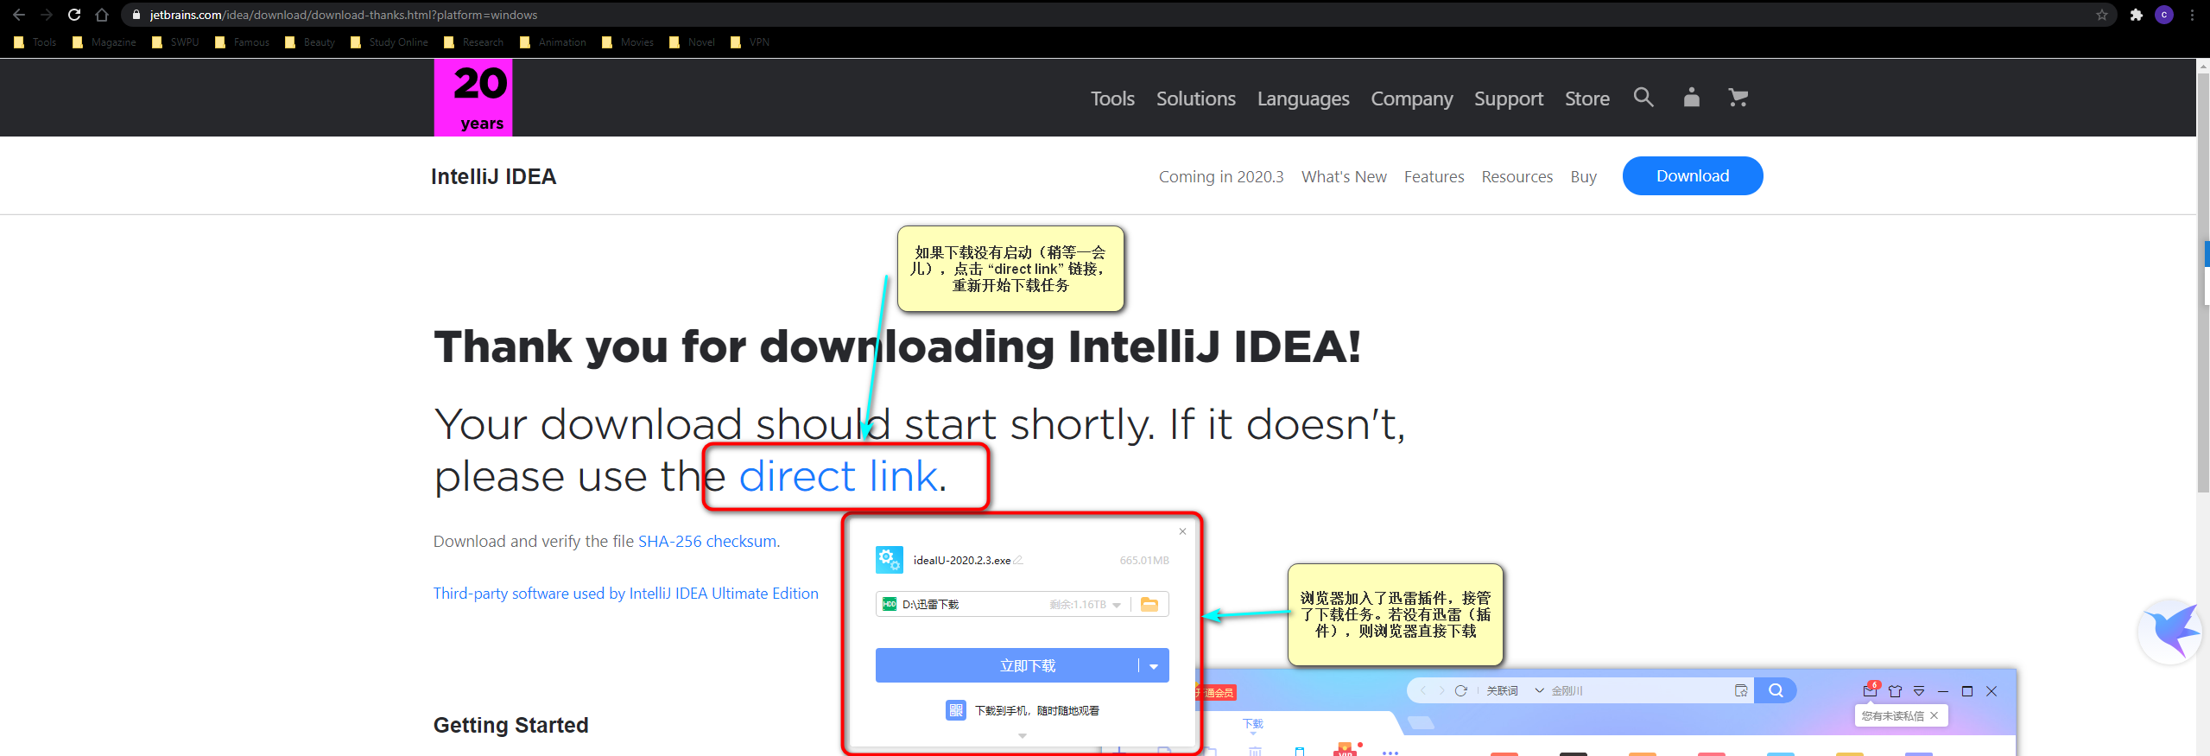Open Xunlei window message inbox icon
The height and width of the screenshot is (756, 2210).
click(1871, 689)
